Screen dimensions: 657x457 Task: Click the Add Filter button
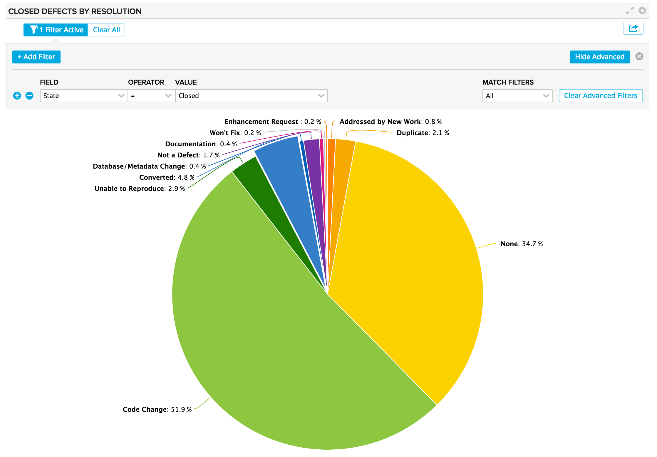pyautogui.click(x=36, y=57)
